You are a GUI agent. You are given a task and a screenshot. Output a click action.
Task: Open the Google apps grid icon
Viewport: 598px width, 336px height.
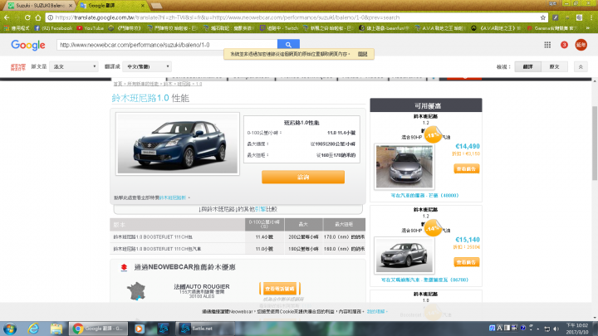coord(547,45)
